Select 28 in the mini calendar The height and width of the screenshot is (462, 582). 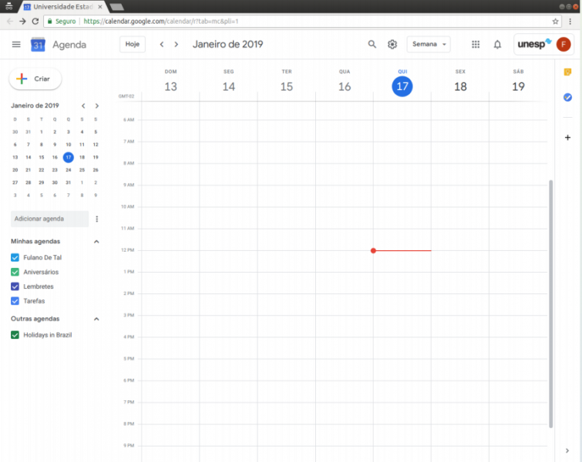[x=29, y=182]
